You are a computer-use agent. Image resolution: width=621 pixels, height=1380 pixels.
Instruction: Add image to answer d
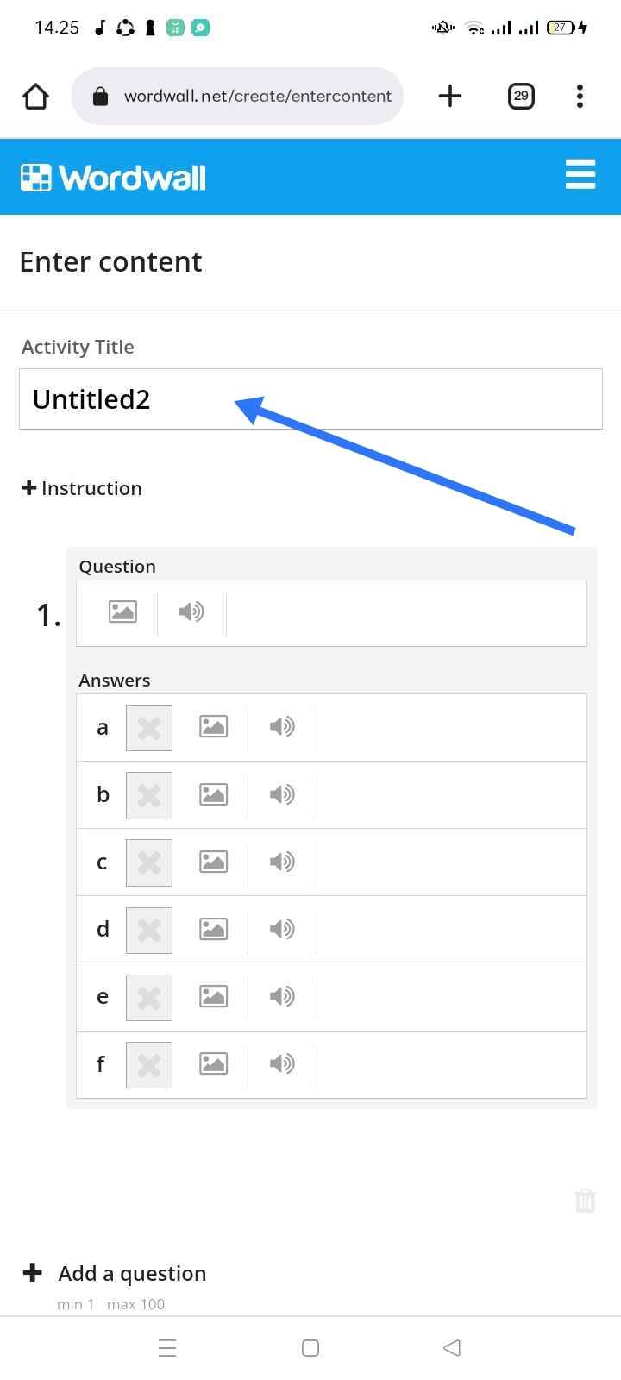(213, 929)
